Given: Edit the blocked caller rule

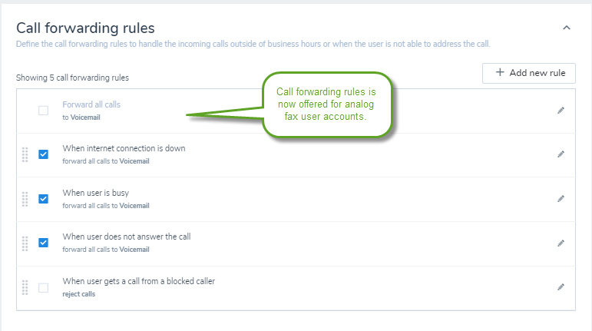Looking at the screenshot, I should [561, 287].
